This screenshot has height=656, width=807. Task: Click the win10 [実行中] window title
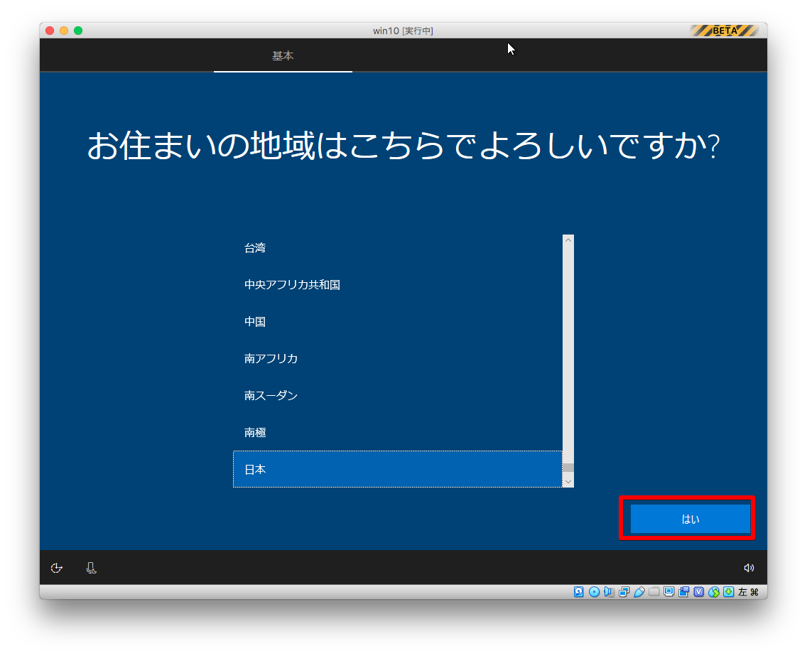(x=403, y=31)
